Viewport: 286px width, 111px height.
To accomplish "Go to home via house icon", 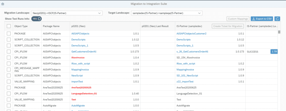I will tap(3, 4).
